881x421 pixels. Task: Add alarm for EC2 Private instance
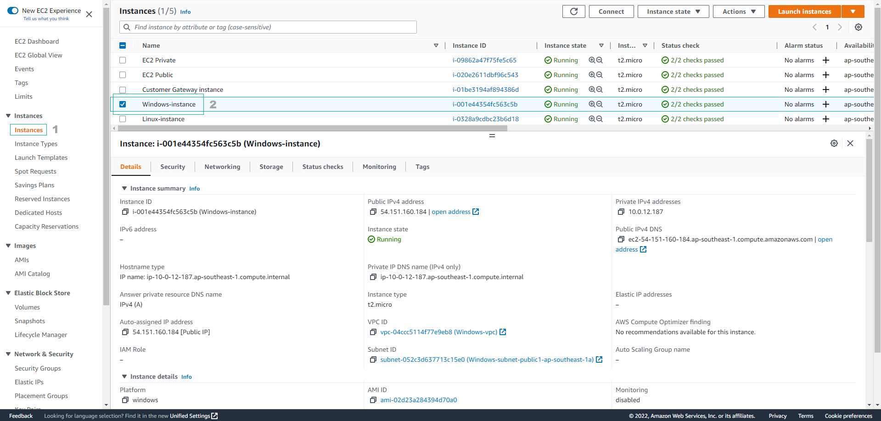[825, 60]
